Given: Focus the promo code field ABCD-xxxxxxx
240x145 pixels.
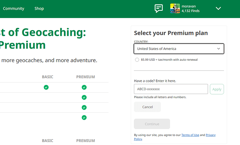Looking at the screenshot, I should (x=171, y=89).
